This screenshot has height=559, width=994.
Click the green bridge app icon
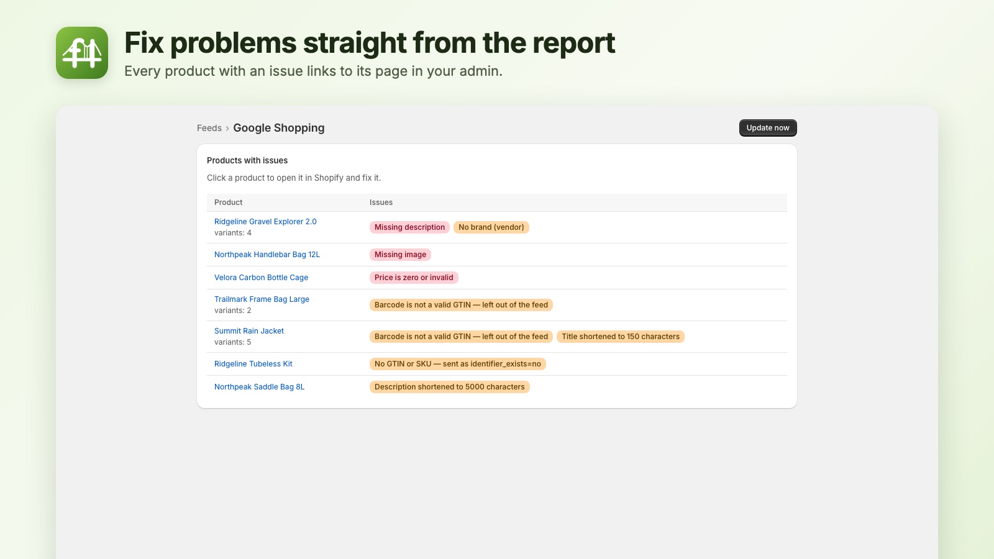[x=82, y=53]
